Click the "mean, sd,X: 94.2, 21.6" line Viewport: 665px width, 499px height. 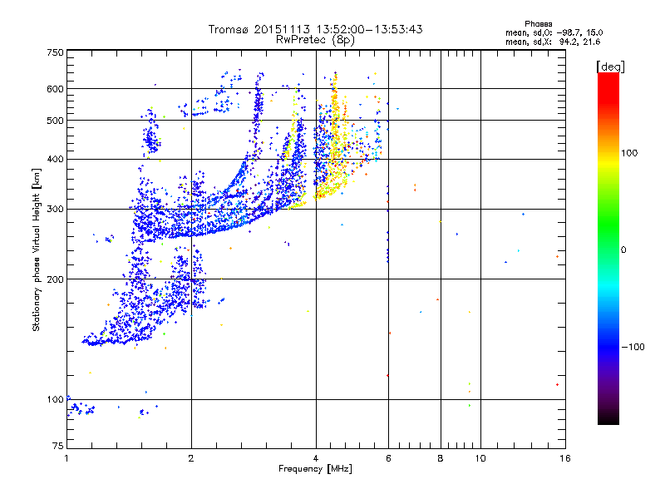[x=553, y=42]
